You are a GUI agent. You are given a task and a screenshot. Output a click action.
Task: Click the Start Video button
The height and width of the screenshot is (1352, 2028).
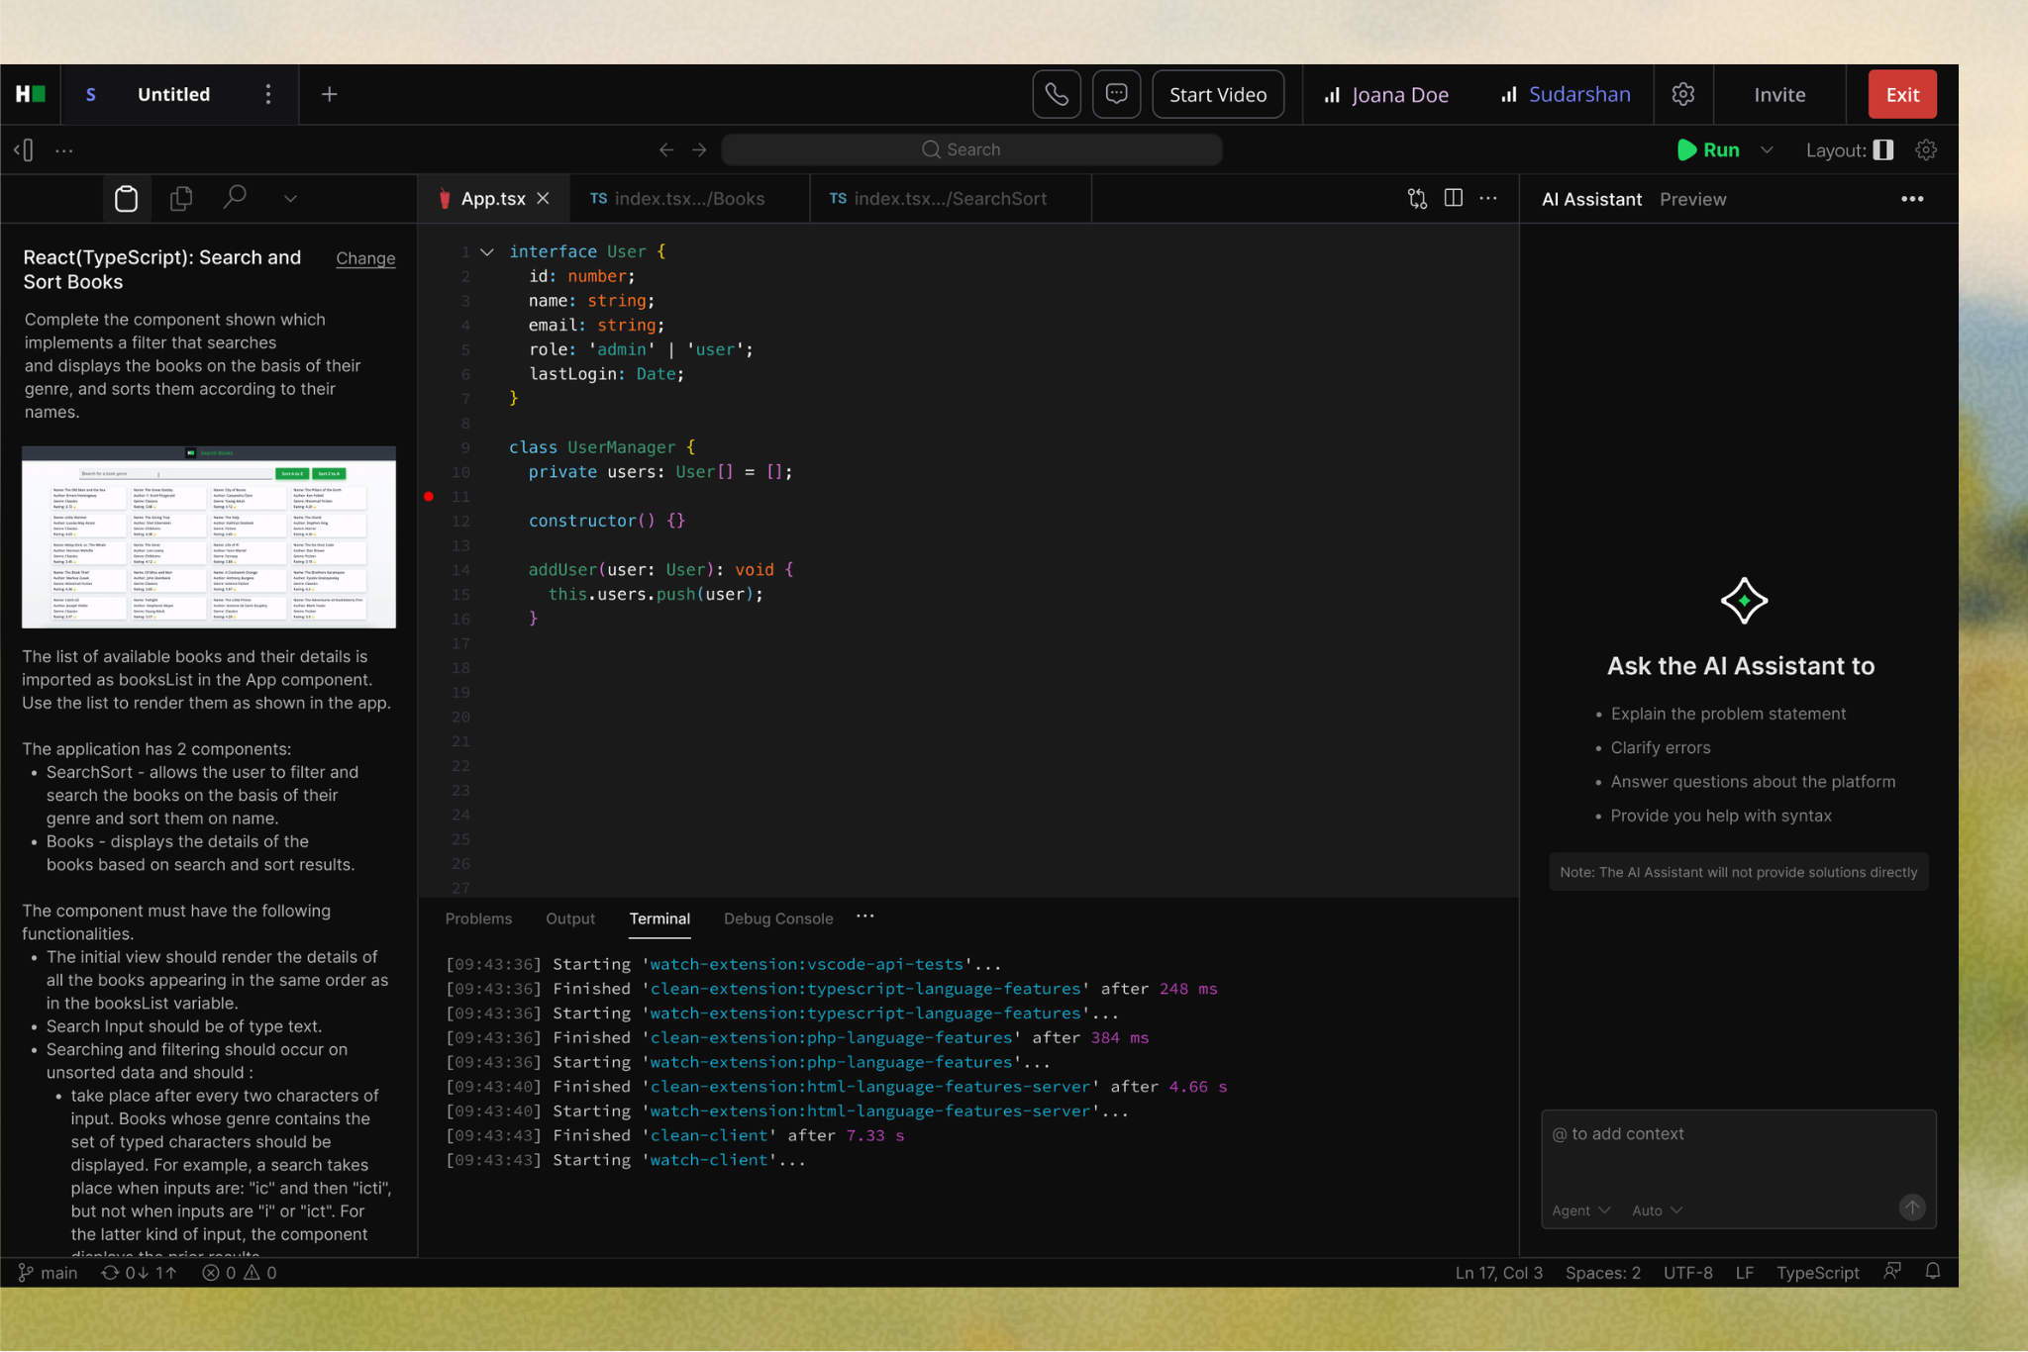pos(1217,95)
